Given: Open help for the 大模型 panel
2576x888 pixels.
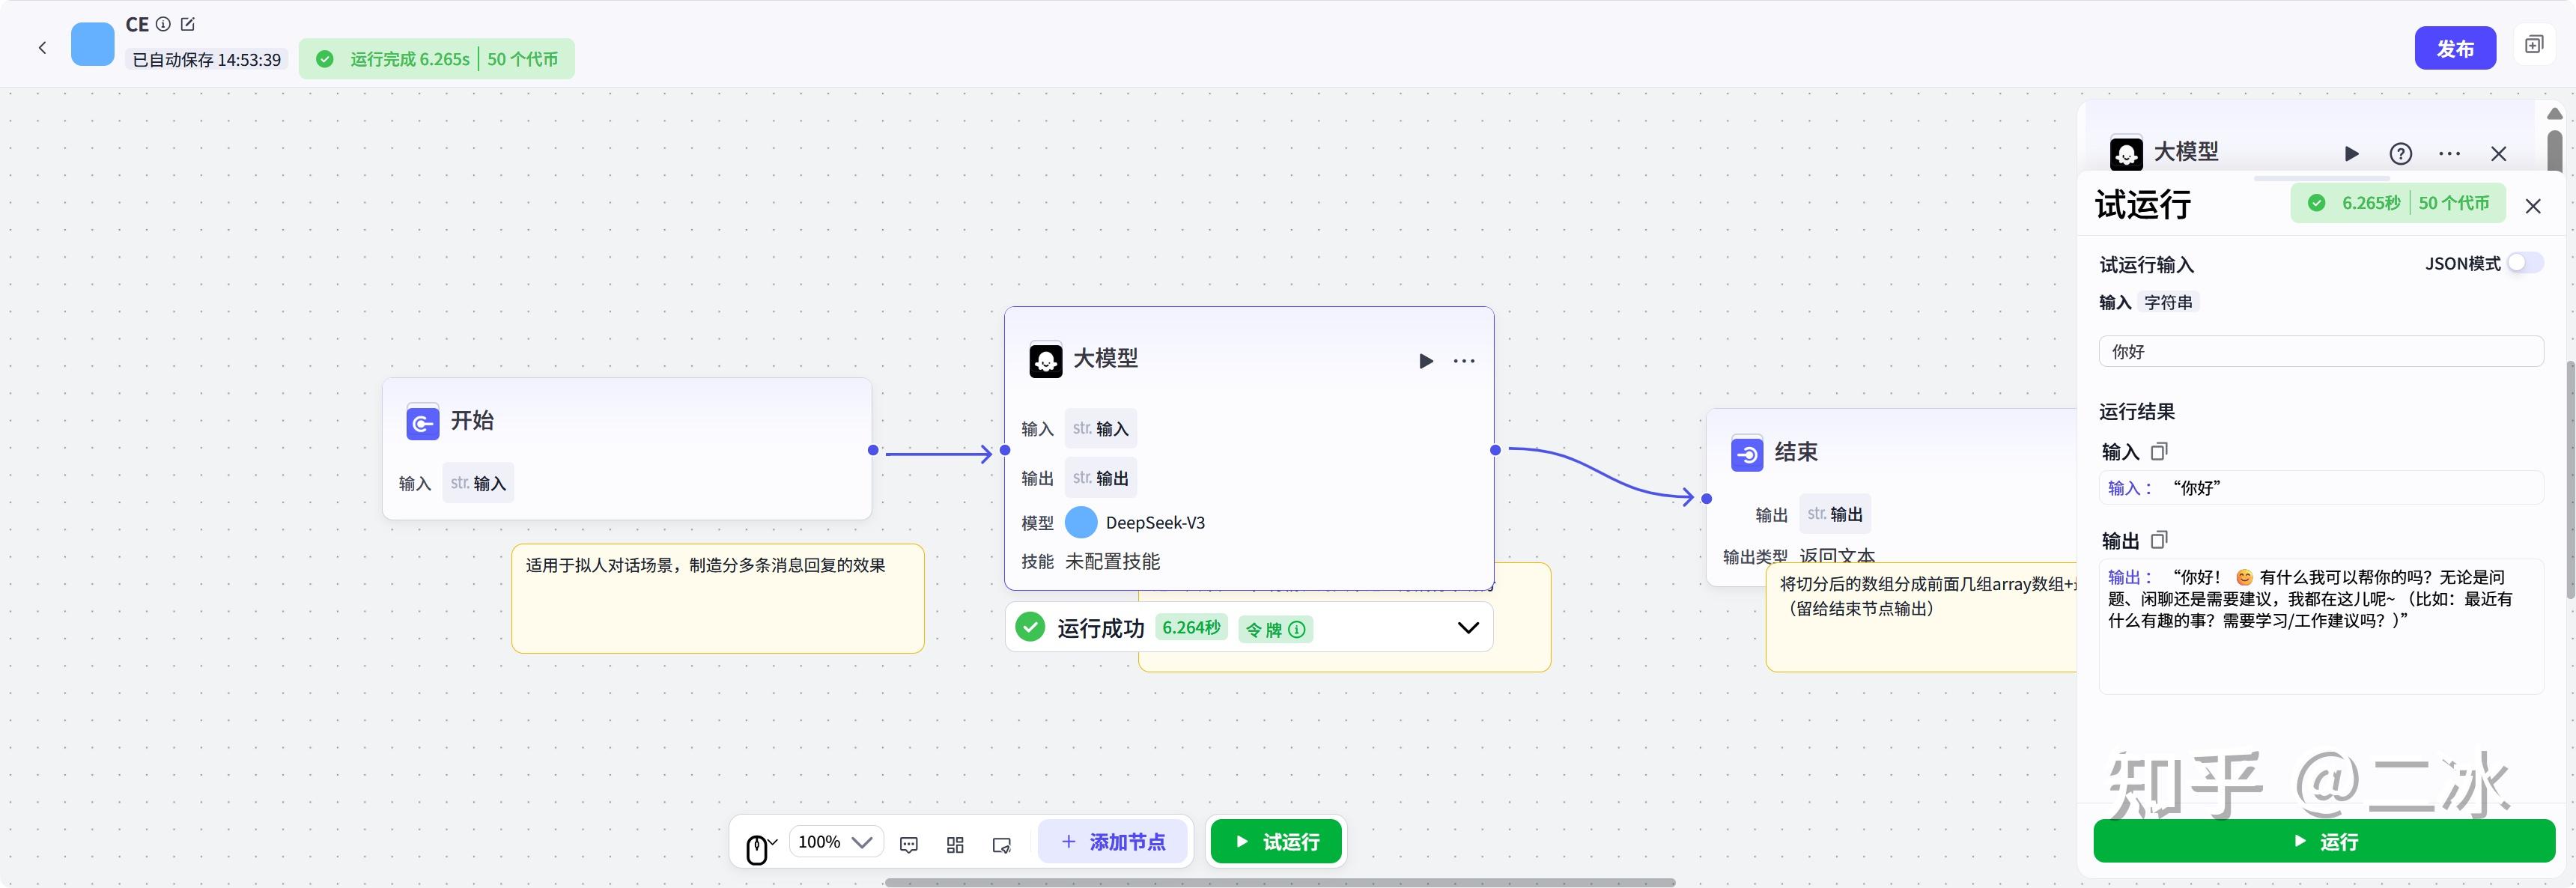Looking at the screenshot, I should pos(2401,154).
